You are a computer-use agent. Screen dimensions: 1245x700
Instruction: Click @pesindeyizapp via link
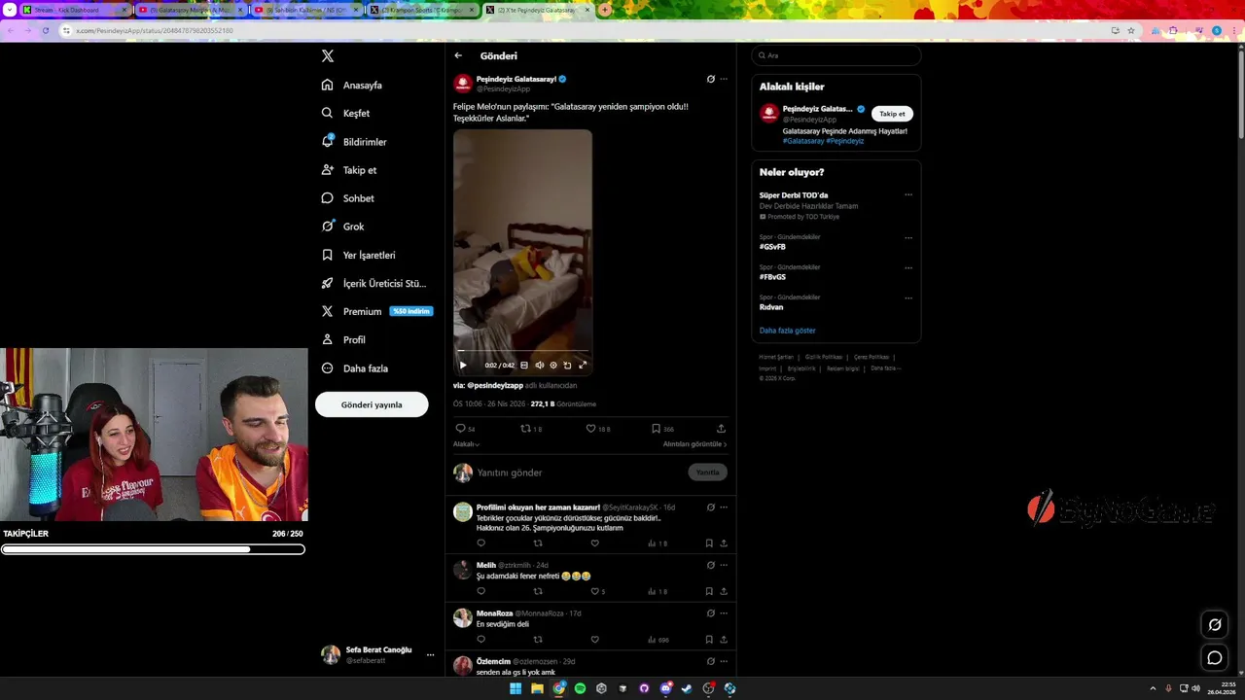tap(495, 385)
